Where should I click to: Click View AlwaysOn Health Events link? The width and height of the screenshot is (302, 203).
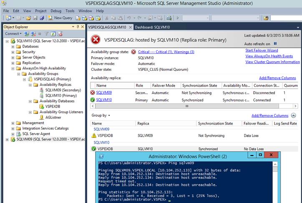[269, 56]
